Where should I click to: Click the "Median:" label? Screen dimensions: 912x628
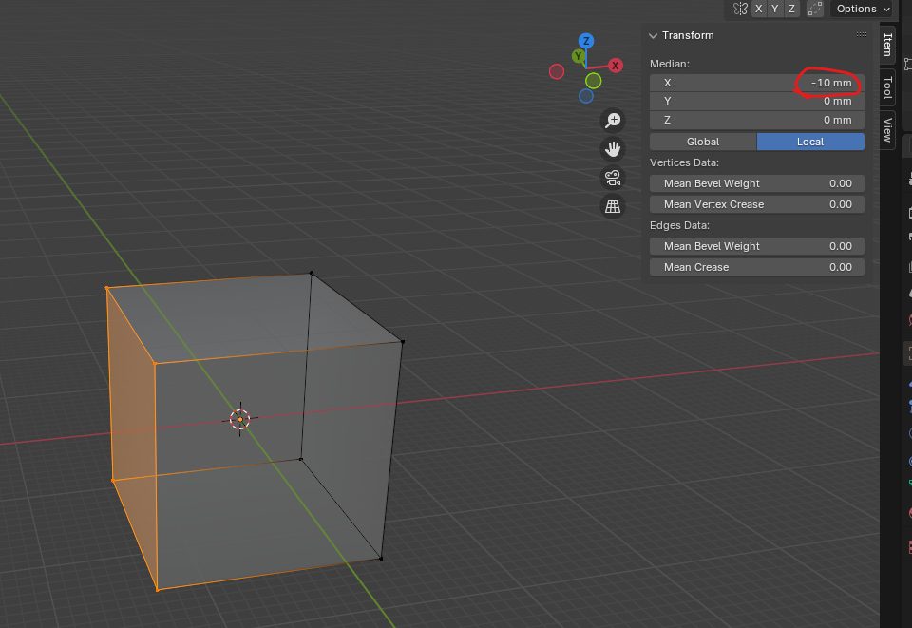coord(670,64)
